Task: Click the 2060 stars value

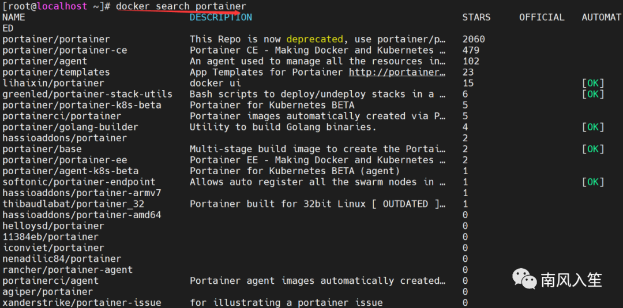Action: tap(474, 39)
